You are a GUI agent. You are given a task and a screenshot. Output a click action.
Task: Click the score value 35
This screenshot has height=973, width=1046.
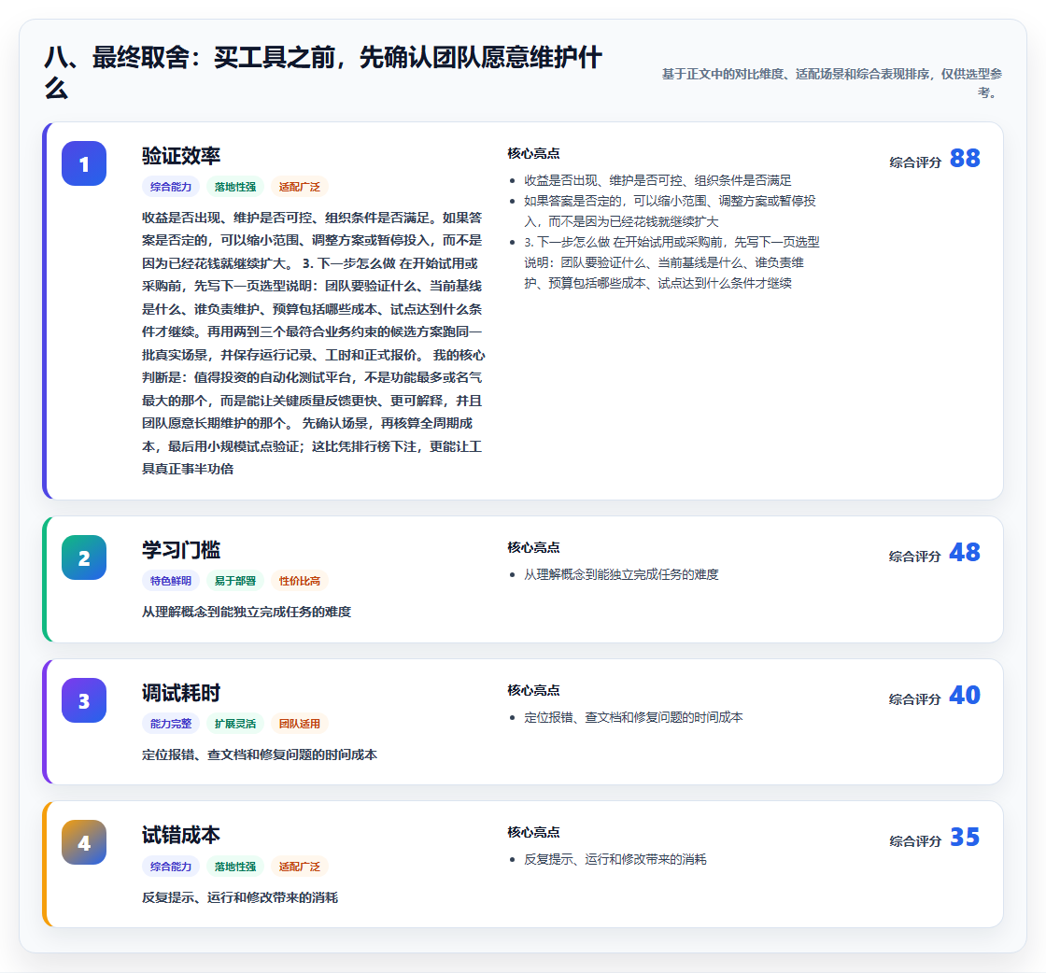965,837
